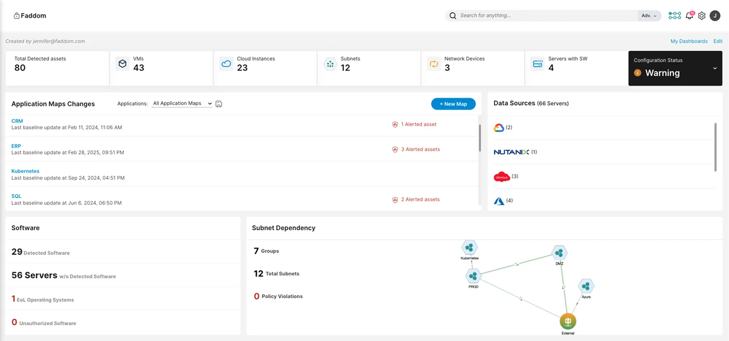Click the Network Devices icon
The height and width of the screenshot is (341, 729).
(x=434, y=64)
